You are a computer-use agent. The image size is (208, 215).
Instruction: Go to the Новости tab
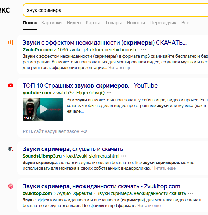click(x=136, y=23)
